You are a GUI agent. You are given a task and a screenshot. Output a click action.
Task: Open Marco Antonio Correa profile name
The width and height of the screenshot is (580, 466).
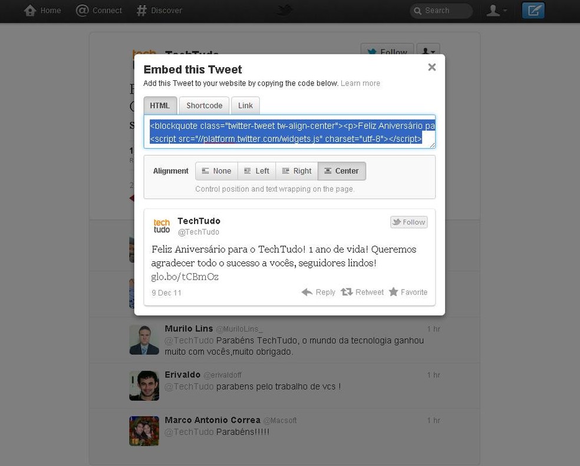coord(212,420)
